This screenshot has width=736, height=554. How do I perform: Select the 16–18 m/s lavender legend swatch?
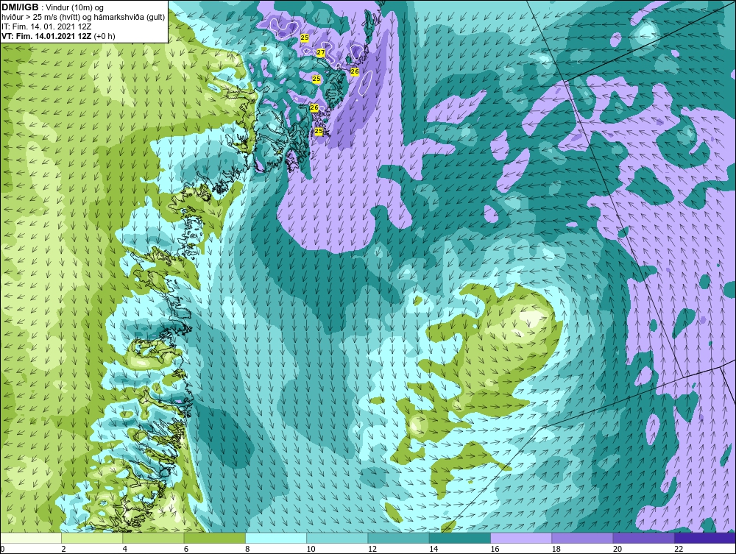pyautogui.click(x=521, y=538)
